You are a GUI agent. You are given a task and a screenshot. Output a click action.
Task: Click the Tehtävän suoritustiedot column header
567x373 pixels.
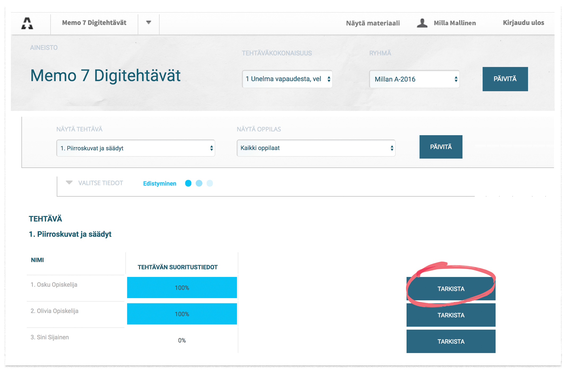pyautogui.click(x=178, y=267)
